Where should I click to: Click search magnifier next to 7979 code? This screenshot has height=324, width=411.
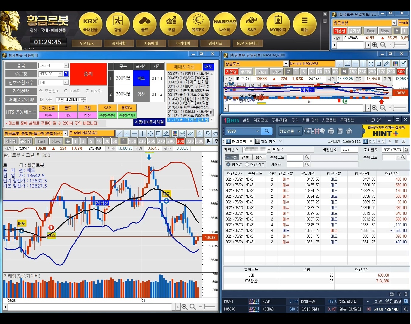pos(267,131)
